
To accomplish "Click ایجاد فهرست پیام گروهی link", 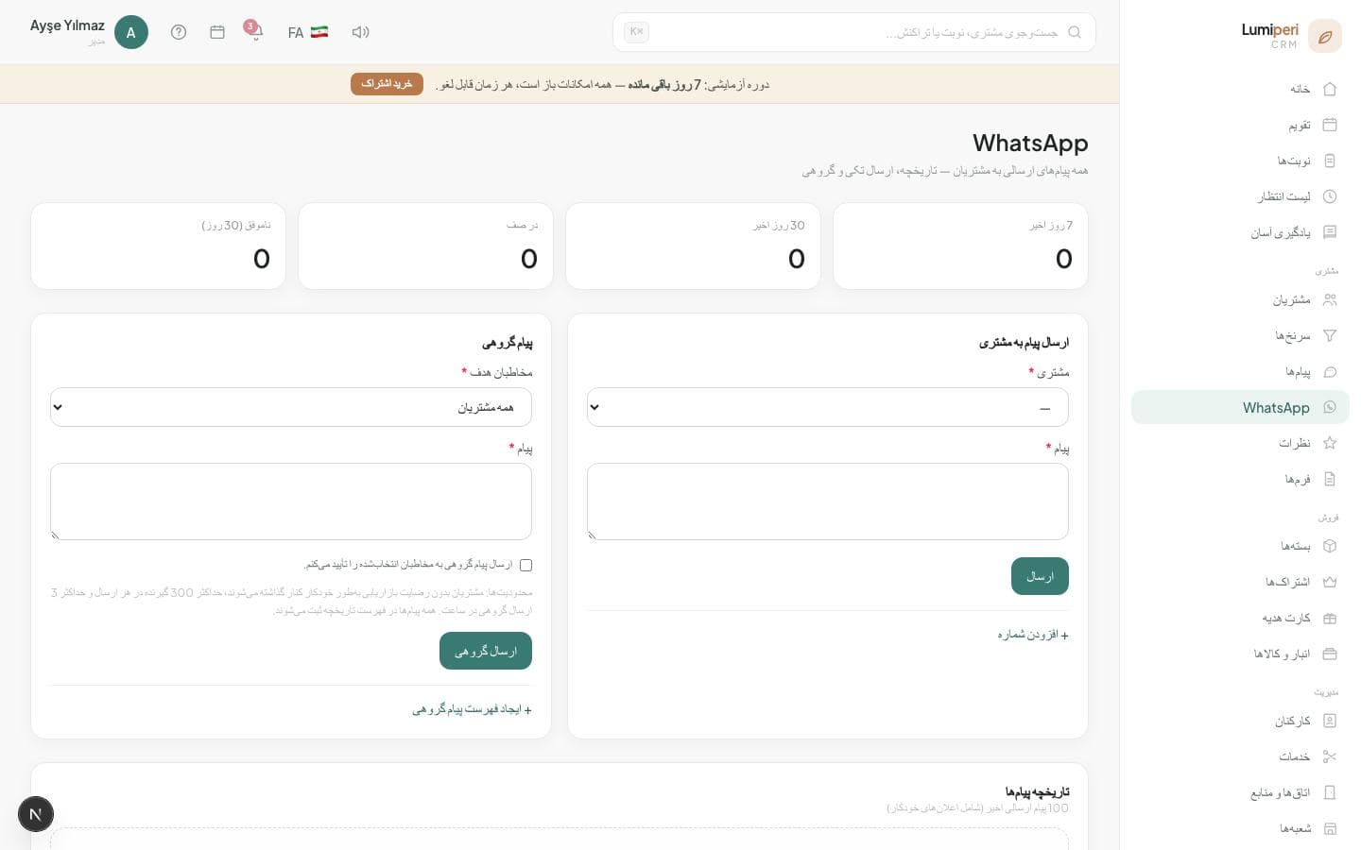I will pos(472,709).
